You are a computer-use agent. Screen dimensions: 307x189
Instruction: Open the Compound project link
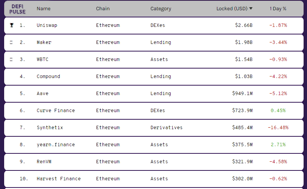tap(48, 77)
